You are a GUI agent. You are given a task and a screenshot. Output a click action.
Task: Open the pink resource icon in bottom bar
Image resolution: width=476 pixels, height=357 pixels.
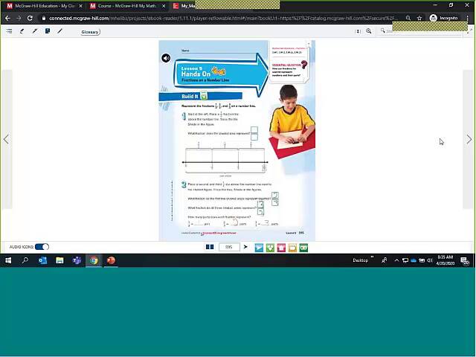pyautogui.click(x=281, y=248)
